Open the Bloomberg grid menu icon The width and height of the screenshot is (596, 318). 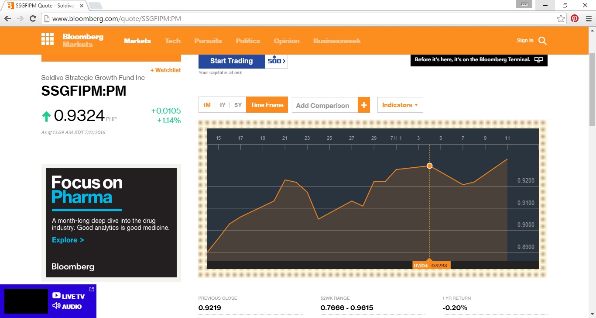pos(47,39)
